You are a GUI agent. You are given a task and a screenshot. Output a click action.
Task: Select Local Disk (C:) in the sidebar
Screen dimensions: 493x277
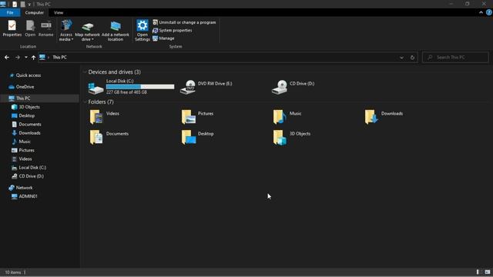pos(32,168)
